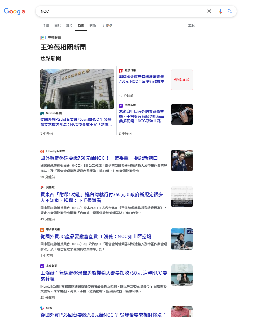
Task: Click the magnifying glass search icon
Action: click(x=229, y=11)
